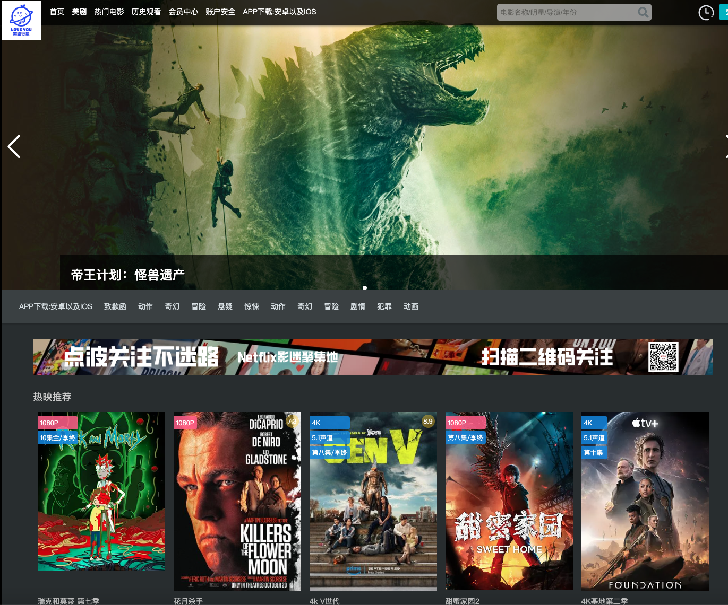Viewport: 728px width, 605px height.
Task: Open the Sweet Home poster
Action: click(x=509, y=501)
